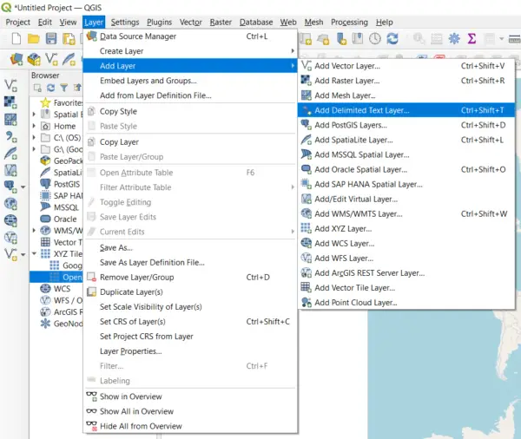The height and width of the screenshot is (439, 521).
Task: Expand the Home folder in Browser tree
Action: coord(36,126)
